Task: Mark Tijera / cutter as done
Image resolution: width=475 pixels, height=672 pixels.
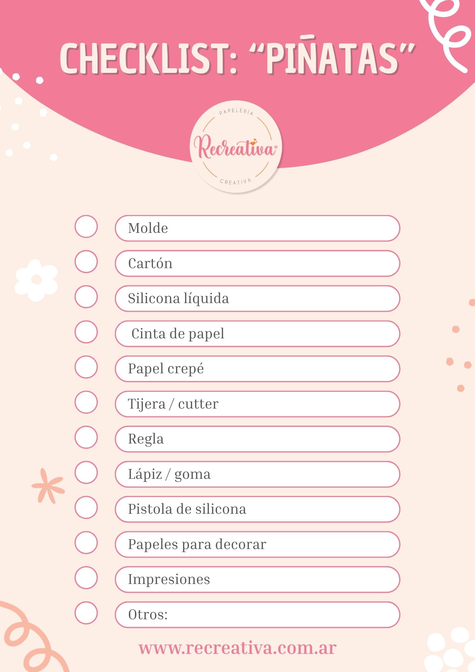Action: click(86, 402)
